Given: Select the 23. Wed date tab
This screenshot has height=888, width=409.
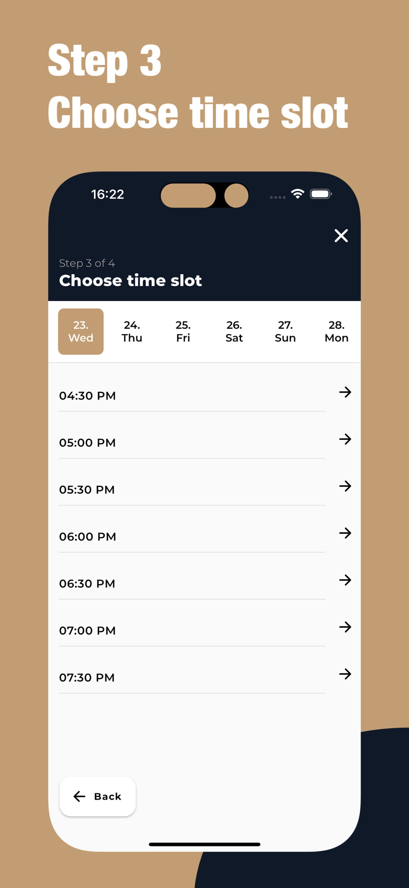Looking at the screenshot, I should 81,331.
